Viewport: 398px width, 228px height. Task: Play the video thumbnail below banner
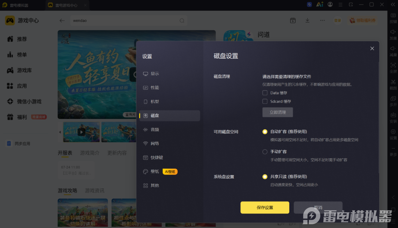click(x=81, y=132)
